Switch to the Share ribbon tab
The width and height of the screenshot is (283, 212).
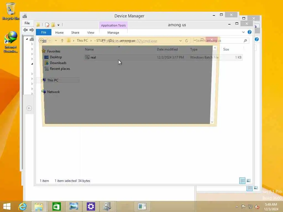(x=75, y=33)
